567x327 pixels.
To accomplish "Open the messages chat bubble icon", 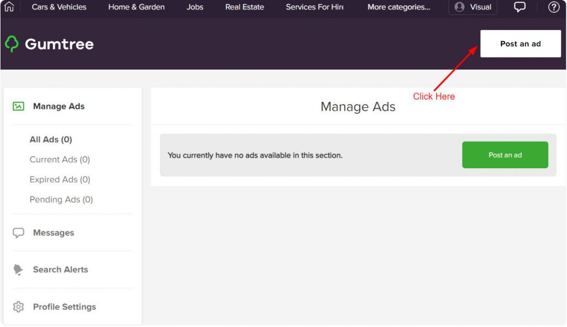I will 519,7.
